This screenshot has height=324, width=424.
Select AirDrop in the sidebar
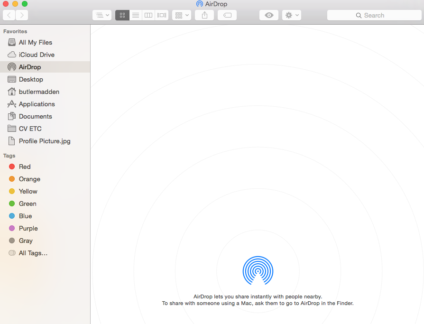[45, 67]
